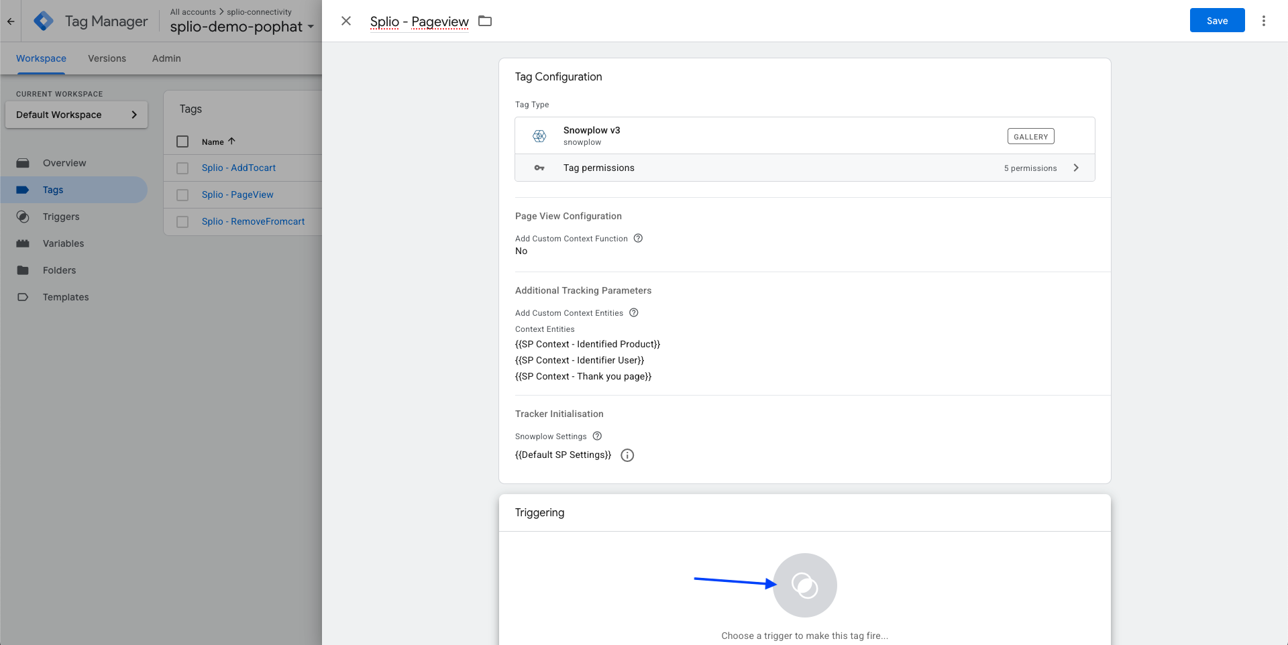
Task: Sort tags by Name column
Action: pos(213,142)
